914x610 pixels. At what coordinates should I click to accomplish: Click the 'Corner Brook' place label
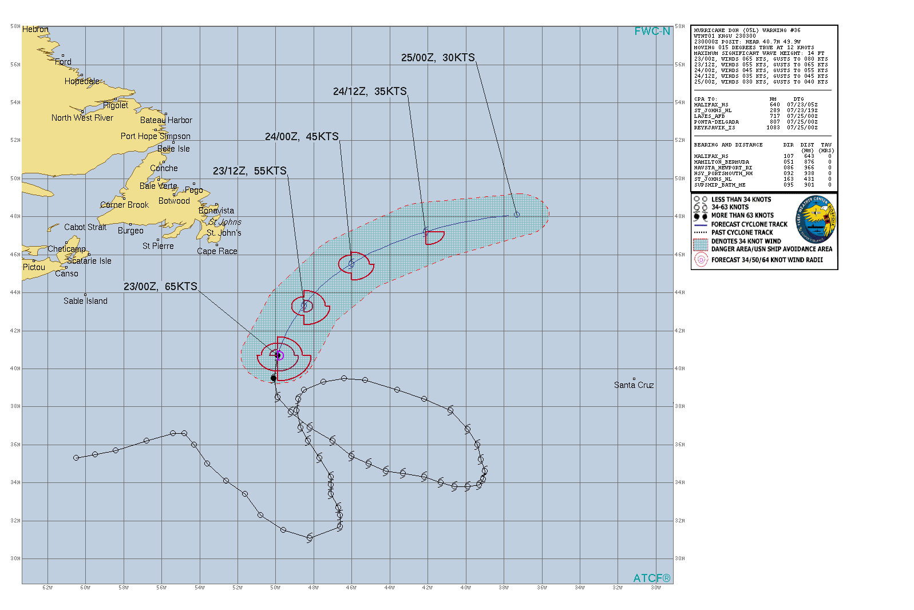click(x=124, y=205)
